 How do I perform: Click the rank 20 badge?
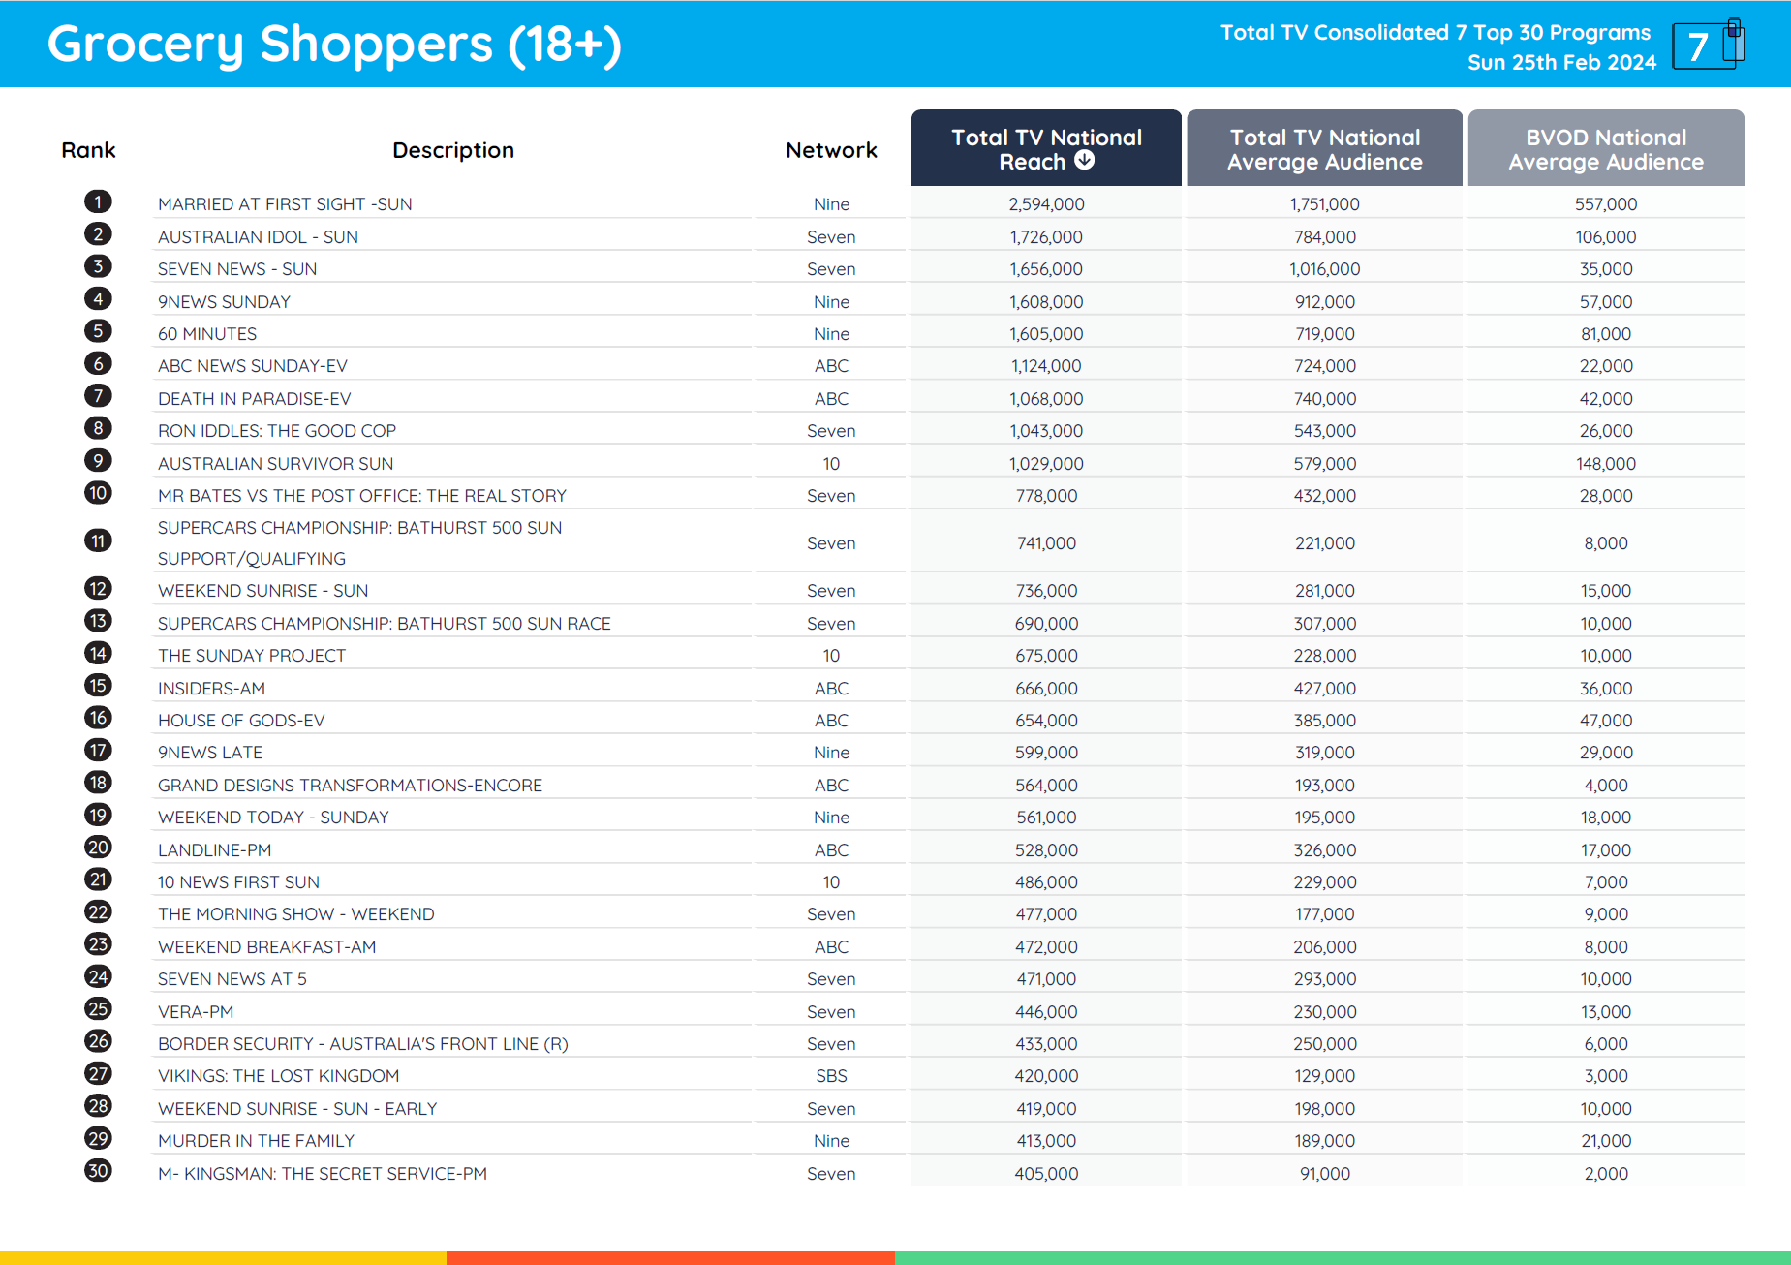pos(98,848)
